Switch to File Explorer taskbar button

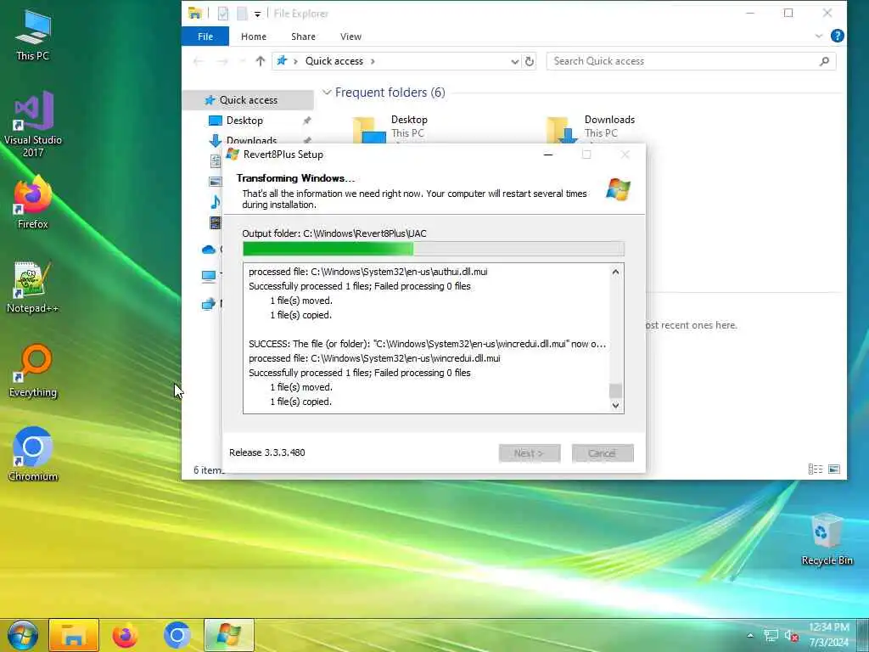pyautogui.click(x=74, y=635)
